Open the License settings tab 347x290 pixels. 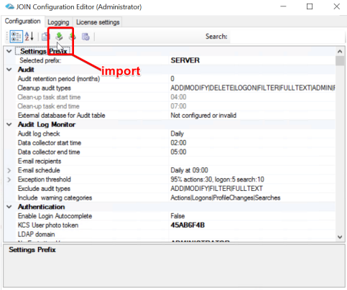[x=98, y=22]
